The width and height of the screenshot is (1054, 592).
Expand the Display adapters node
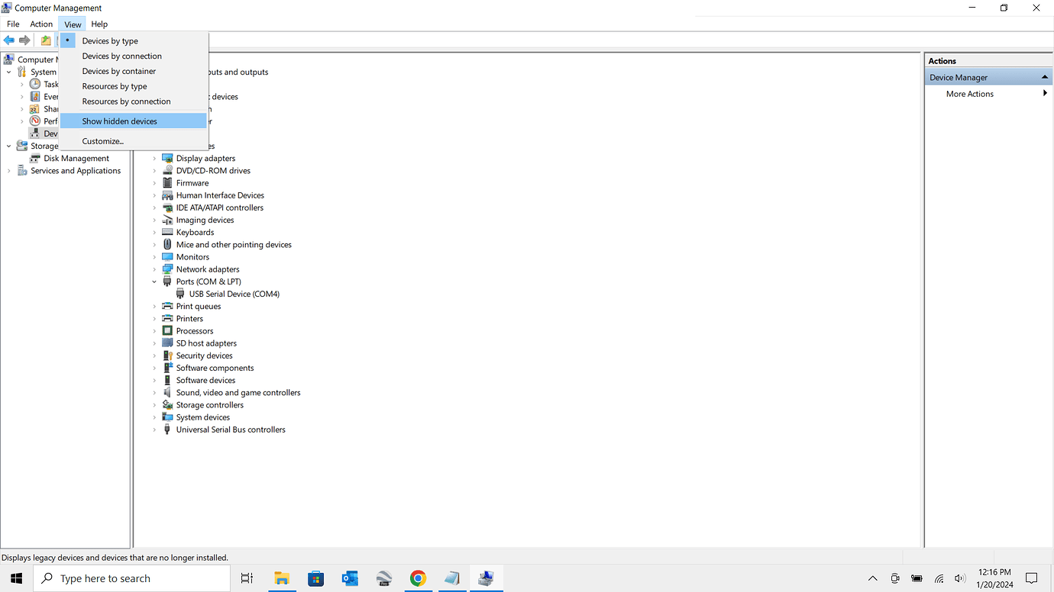point(154,159)
